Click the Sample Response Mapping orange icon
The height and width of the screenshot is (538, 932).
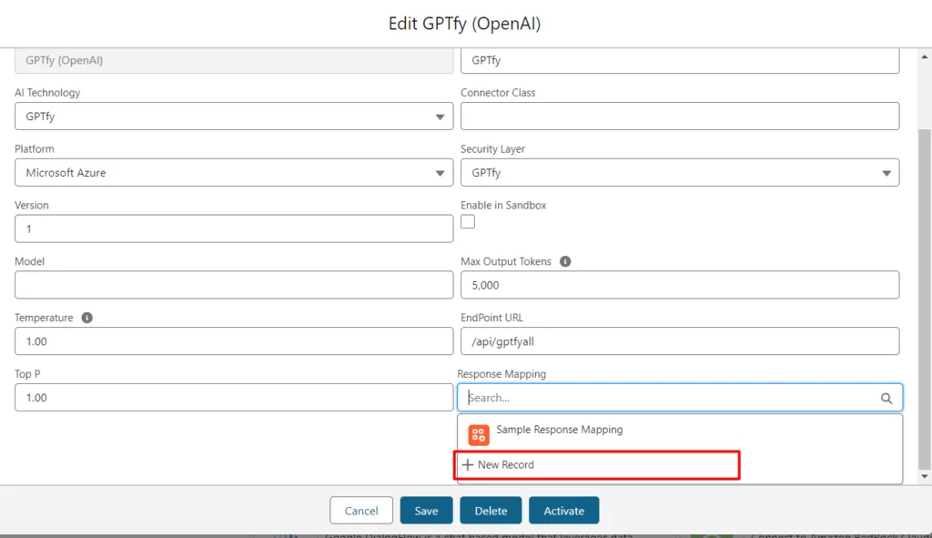pos(479,435)
